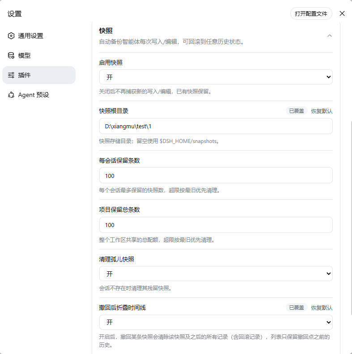Go to 通用设置 in the sidebar
352x354 pixels.
[39, 36]
